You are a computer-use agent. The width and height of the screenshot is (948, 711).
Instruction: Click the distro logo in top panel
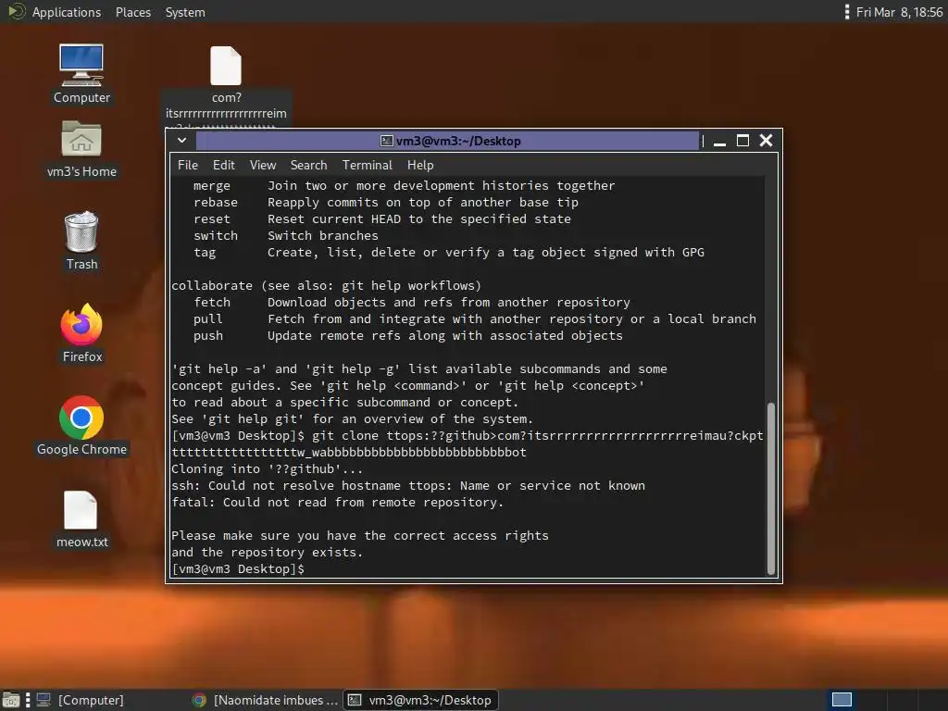pos(17,11)
